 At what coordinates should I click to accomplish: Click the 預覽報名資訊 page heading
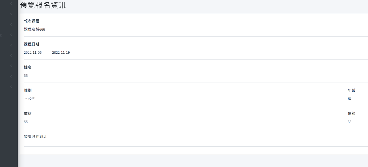tap(43, 5)
